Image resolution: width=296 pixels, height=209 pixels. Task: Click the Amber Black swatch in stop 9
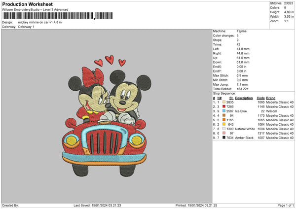(x=224, y=138)
